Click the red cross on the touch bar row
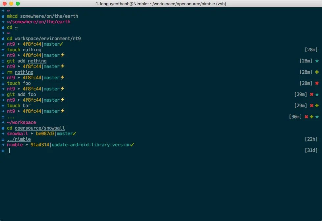Screen dimensions: 322x221 (311, 106)
